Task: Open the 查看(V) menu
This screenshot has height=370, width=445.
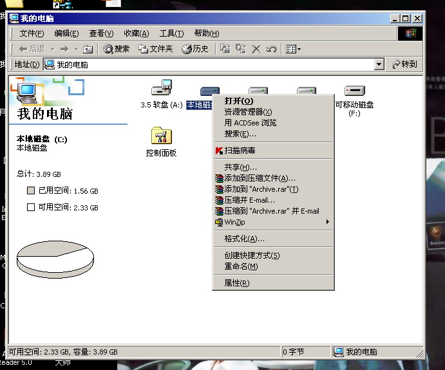Action: click(x=101, y=33)
